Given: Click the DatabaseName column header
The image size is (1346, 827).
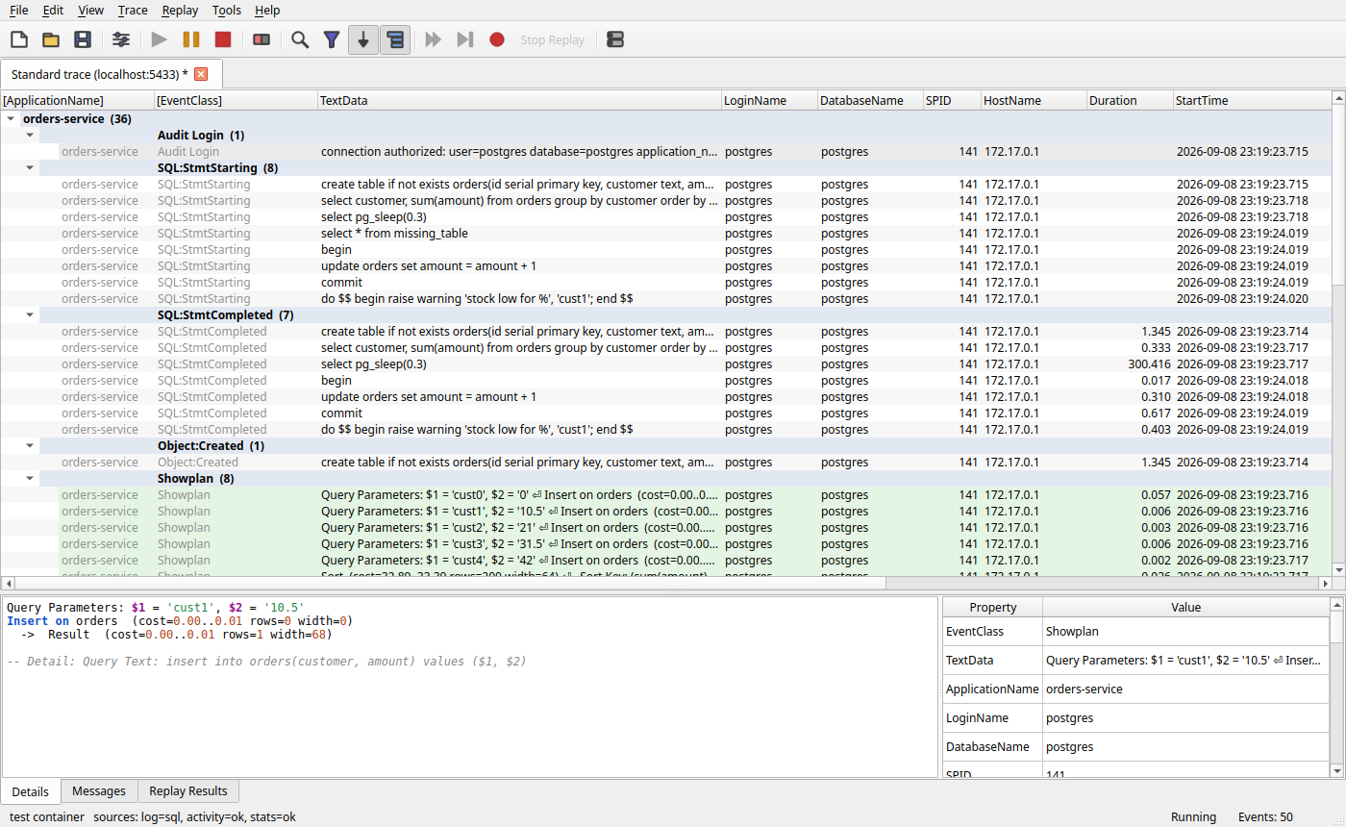Looking at the screenshot, I should point(870,100).
